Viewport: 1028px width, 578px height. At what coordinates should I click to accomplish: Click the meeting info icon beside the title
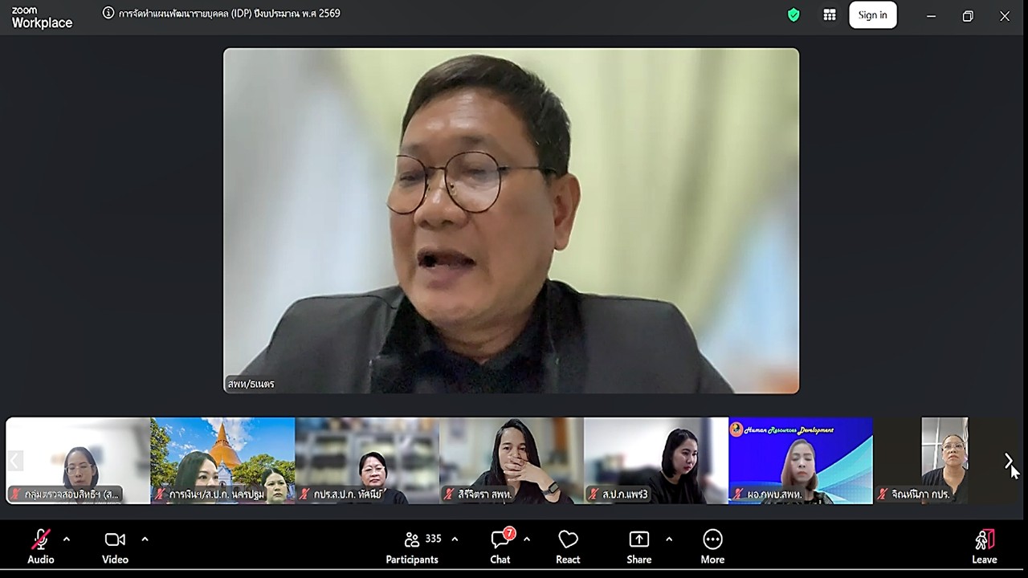click(x=107, y=13)
